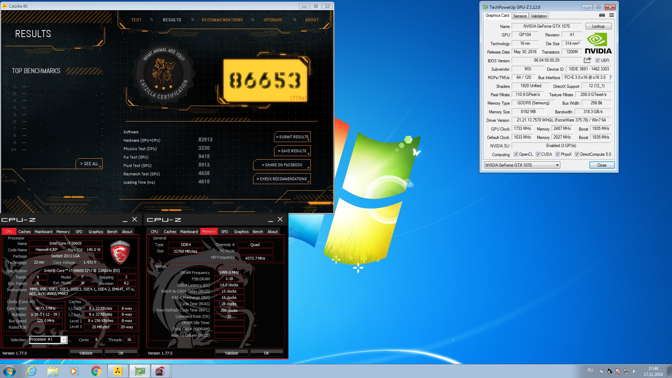
Task: Open volume speaker tray icon
Action: pyautogui.click(x=635, y=371)
